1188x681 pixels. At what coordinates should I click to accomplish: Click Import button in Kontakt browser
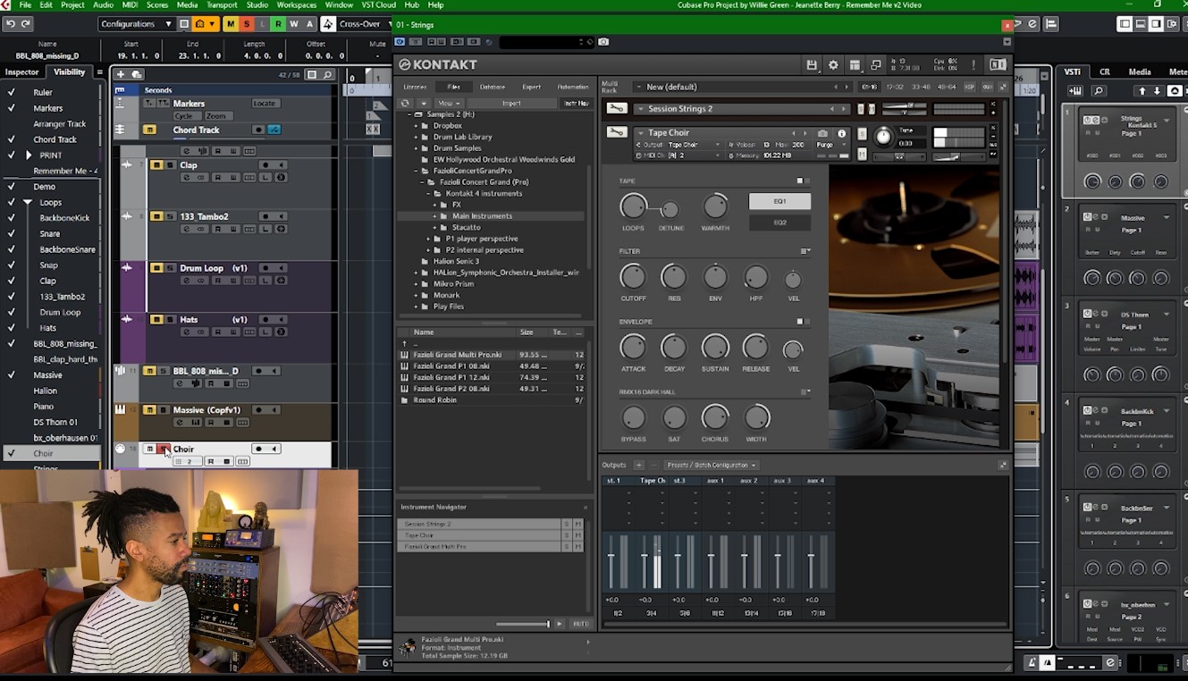point(511,103)
